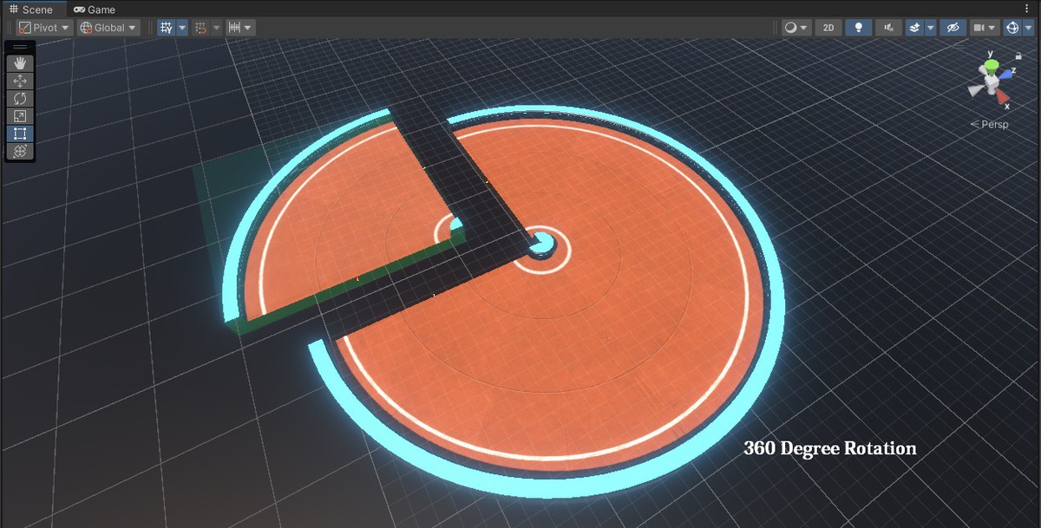Open the Pivot handle position dropdown
This screenshot has width=1041, height=528.
click(44, 28)
